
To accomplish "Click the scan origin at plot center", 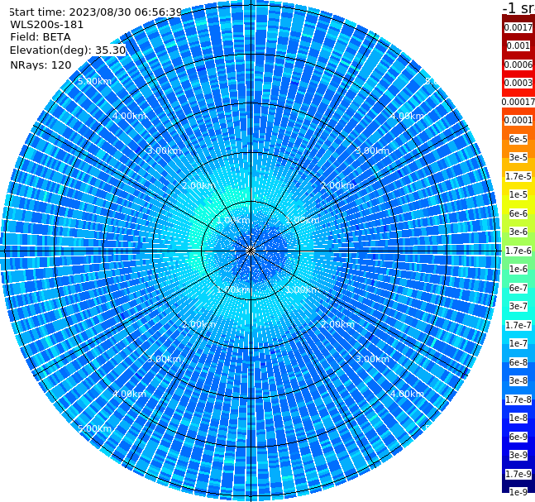I will click(251, 251).
